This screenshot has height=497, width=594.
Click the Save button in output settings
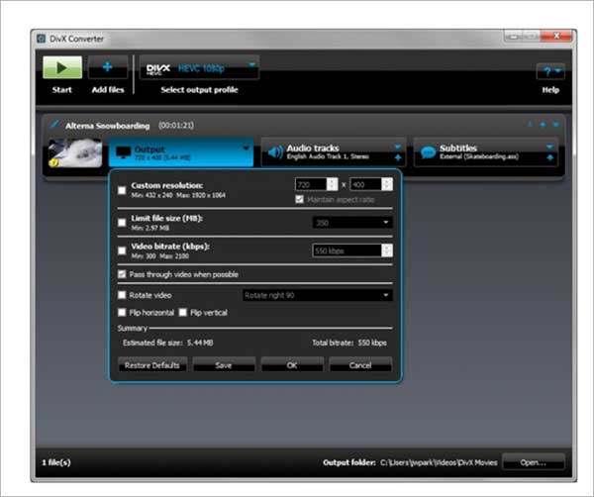tap(224, 365)
